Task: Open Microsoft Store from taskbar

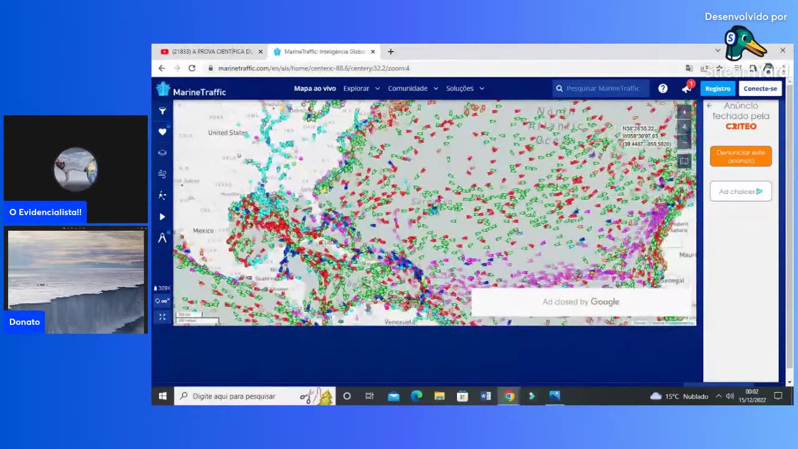Action: pos(463,396)
